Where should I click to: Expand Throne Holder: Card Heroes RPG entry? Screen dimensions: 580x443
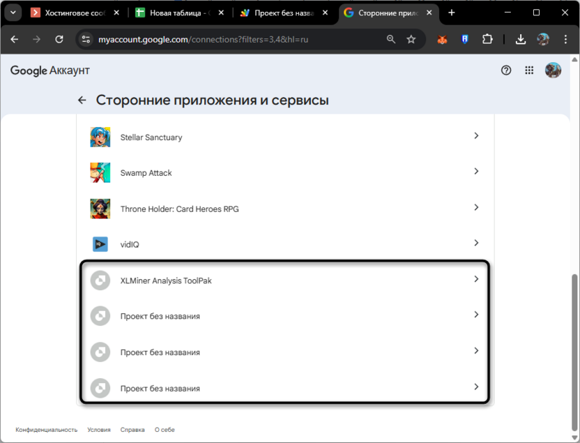476,208
